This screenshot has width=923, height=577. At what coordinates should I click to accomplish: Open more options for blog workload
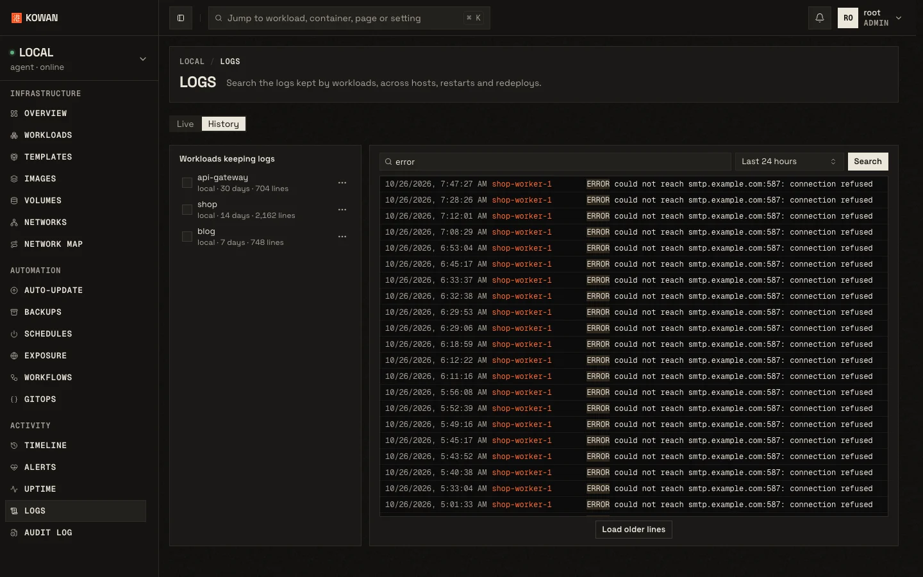tap(342, 237)
